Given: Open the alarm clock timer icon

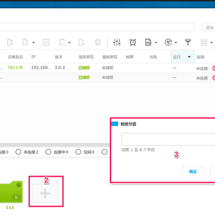Looking at the screenshot, I should (x=133, y=42).
